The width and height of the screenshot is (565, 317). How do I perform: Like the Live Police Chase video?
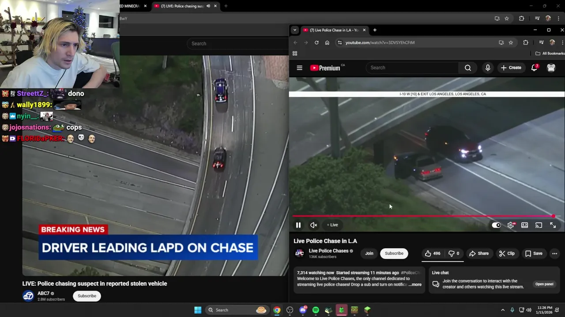433,254
